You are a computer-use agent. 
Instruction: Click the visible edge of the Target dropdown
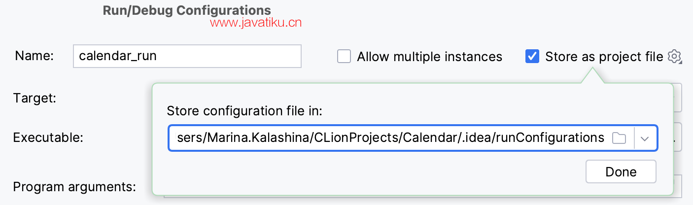click(678, 98)
